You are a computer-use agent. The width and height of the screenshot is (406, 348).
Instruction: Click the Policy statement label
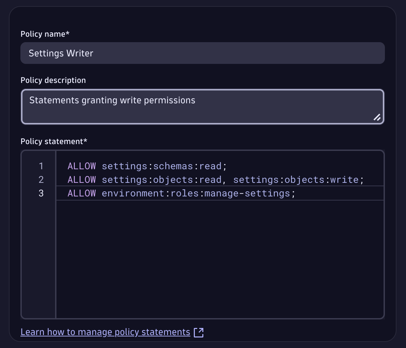click(54, 141)
